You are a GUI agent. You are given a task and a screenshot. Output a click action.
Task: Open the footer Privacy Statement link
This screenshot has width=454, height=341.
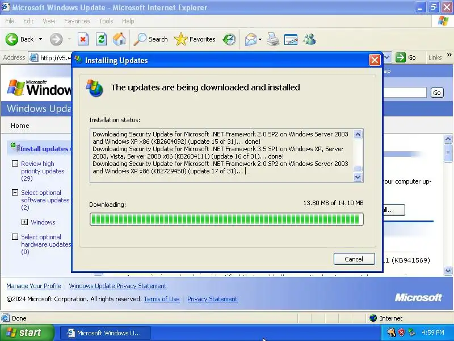[x=212, y=299]
